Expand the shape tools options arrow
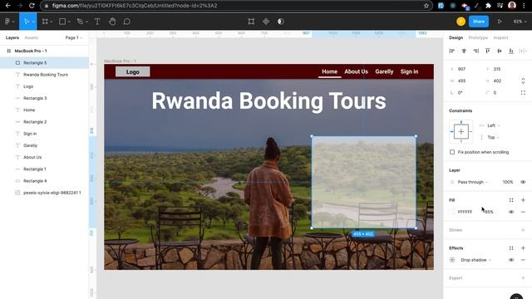 click(69, 22)
